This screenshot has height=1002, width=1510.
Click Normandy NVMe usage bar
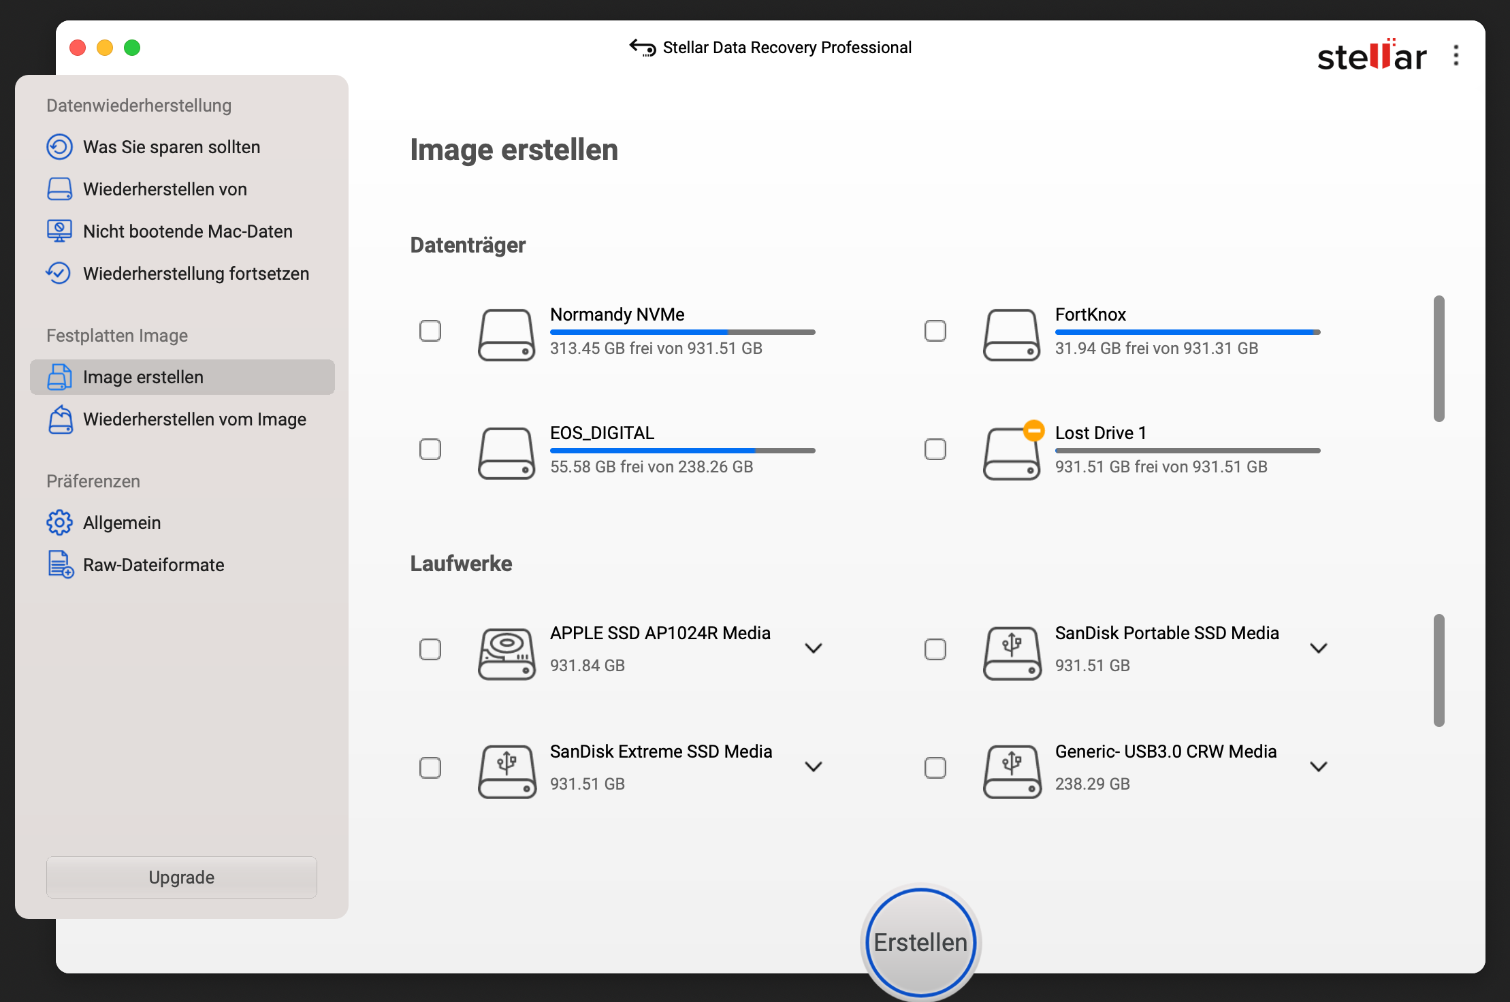(x=683, y=332)
